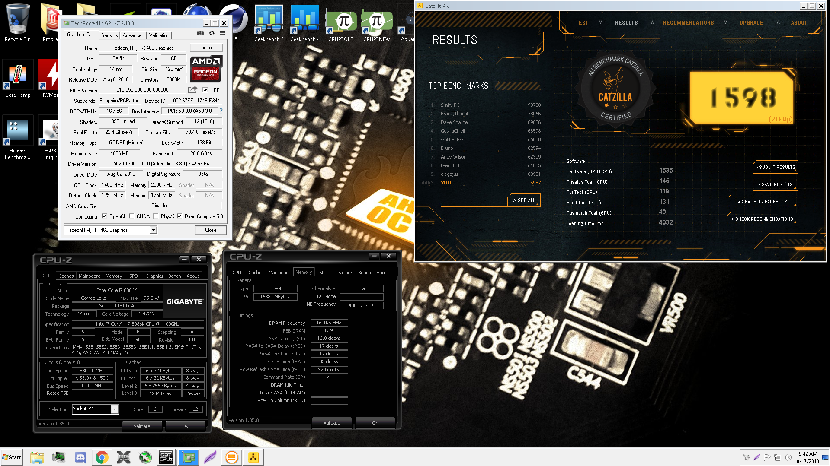Click the Action Center flag tray icon

pyautogui.click(x=767, y=457)
